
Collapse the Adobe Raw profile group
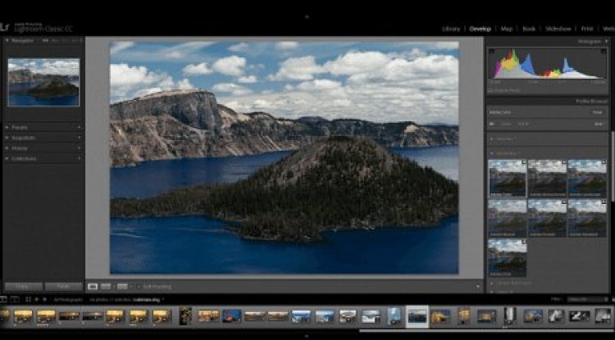click(x=492, y=153)
